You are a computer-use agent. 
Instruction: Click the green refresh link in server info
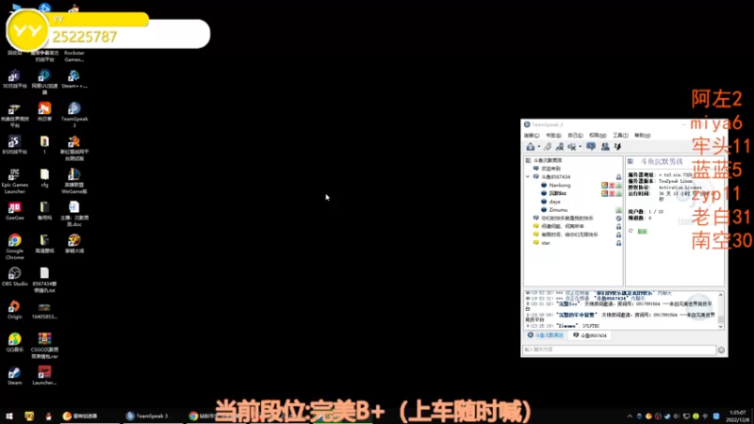(642, 231)
